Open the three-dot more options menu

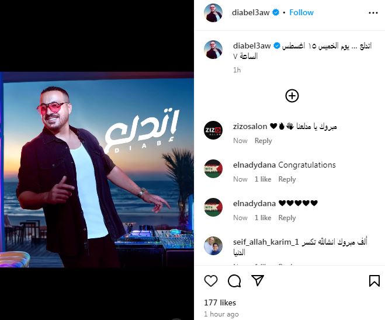[373, 13]
